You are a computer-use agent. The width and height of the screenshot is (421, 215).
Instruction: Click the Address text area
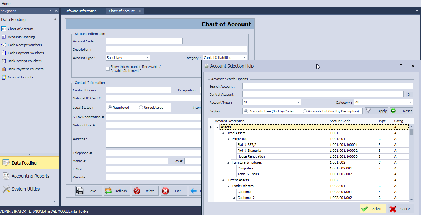[x=154, y=139]
